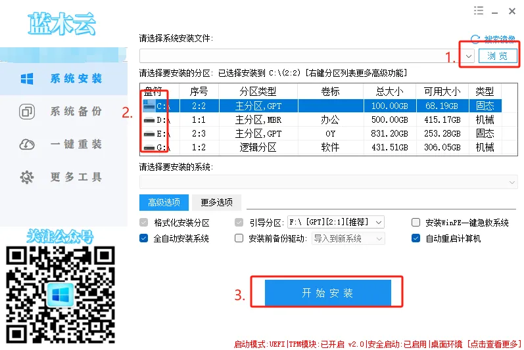Click the 浏览 browse button
This screenshot has width=524, height=350.
click(x=498, y=56)
